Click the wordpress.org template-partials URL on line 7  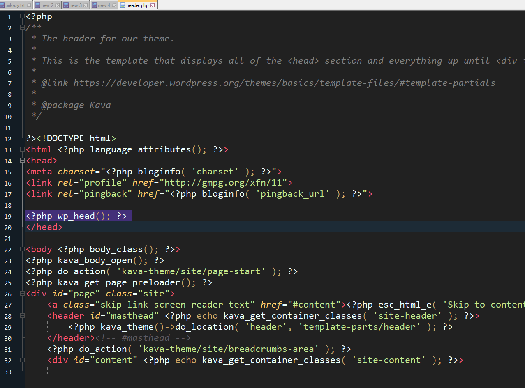[284, 83]
